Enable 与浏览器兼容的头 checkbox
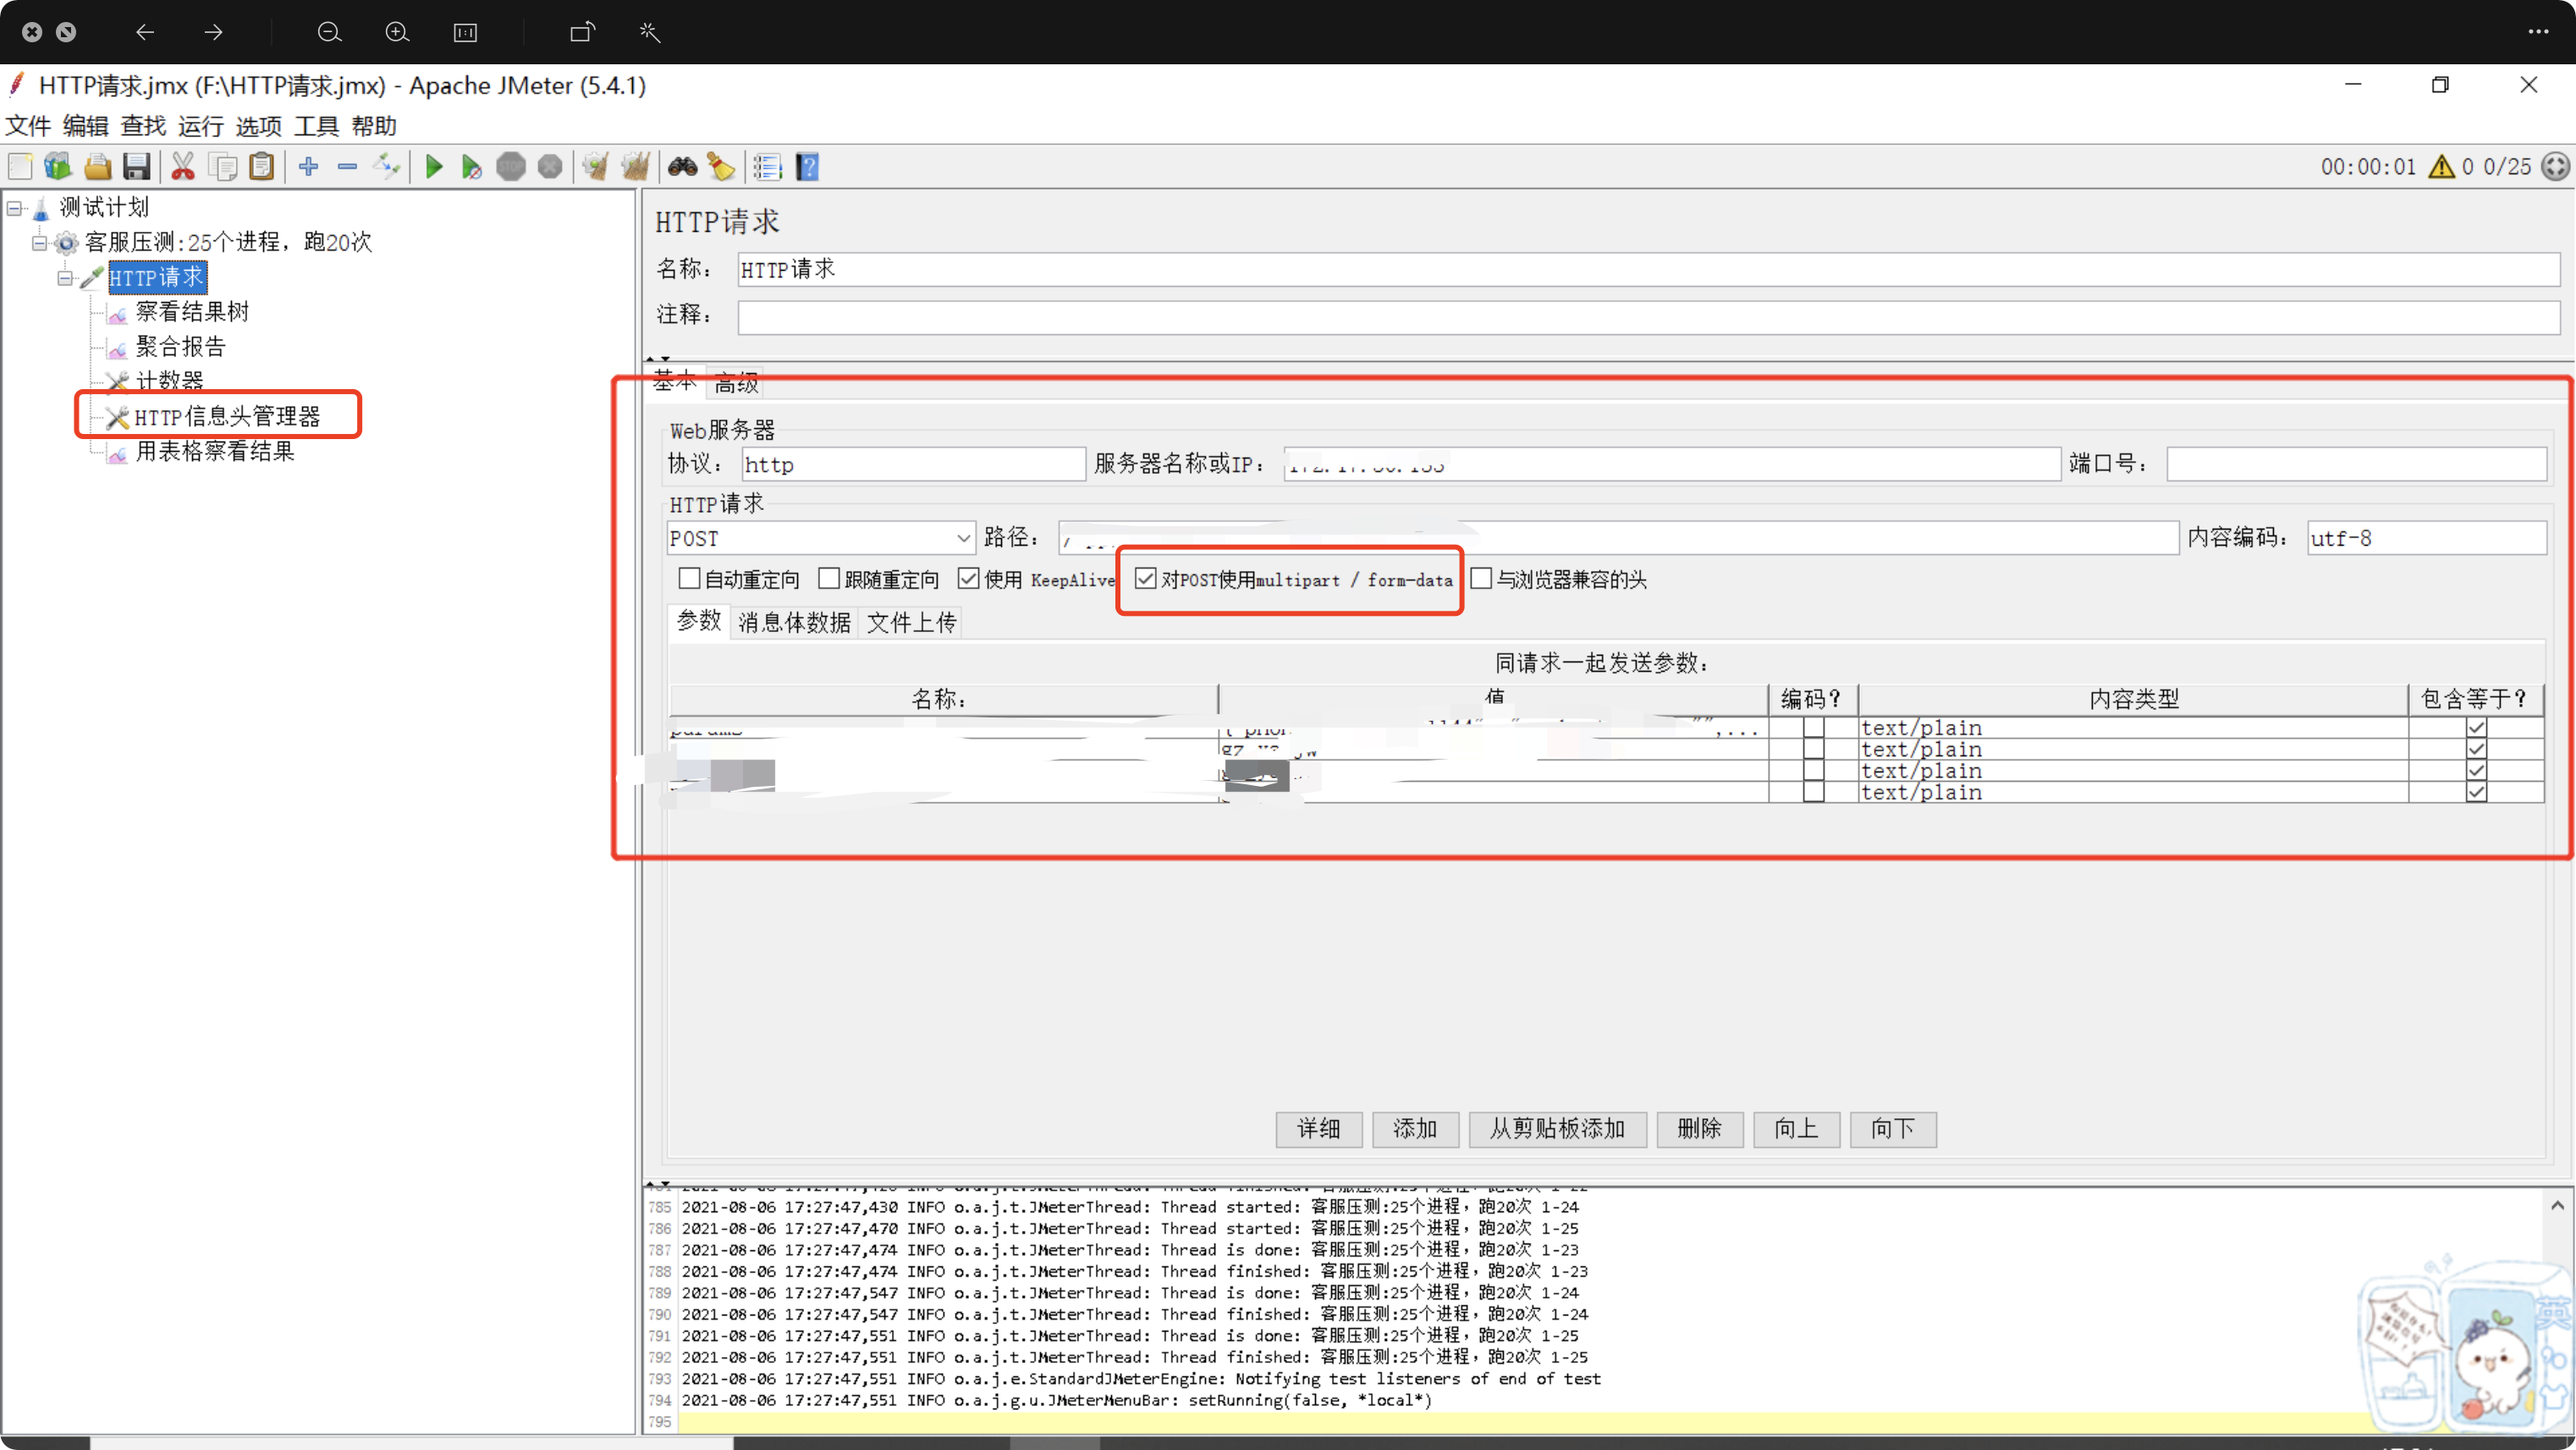The height and width of the screenshot is (1450, 2576). coord(1481,579)
